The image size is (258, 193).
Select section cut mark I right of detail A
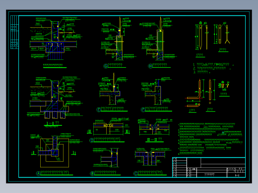[x=73, y=153]
